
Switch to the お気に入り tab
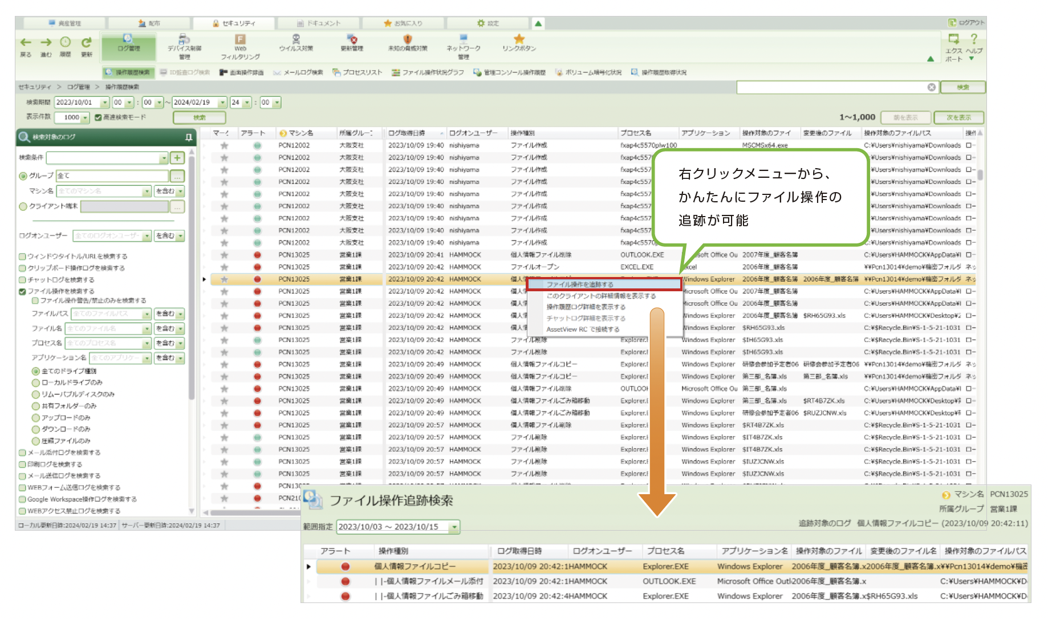(x=403, y=23)
